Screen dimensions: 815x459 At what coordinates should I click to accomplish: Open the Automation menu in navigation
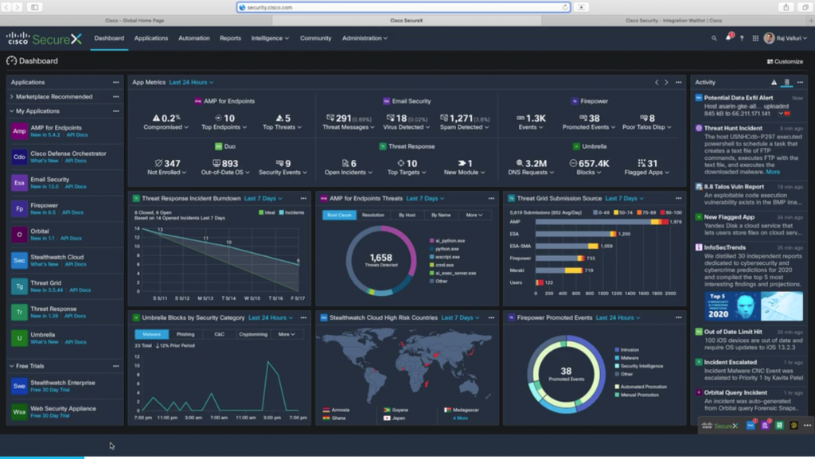pos(193,38)
